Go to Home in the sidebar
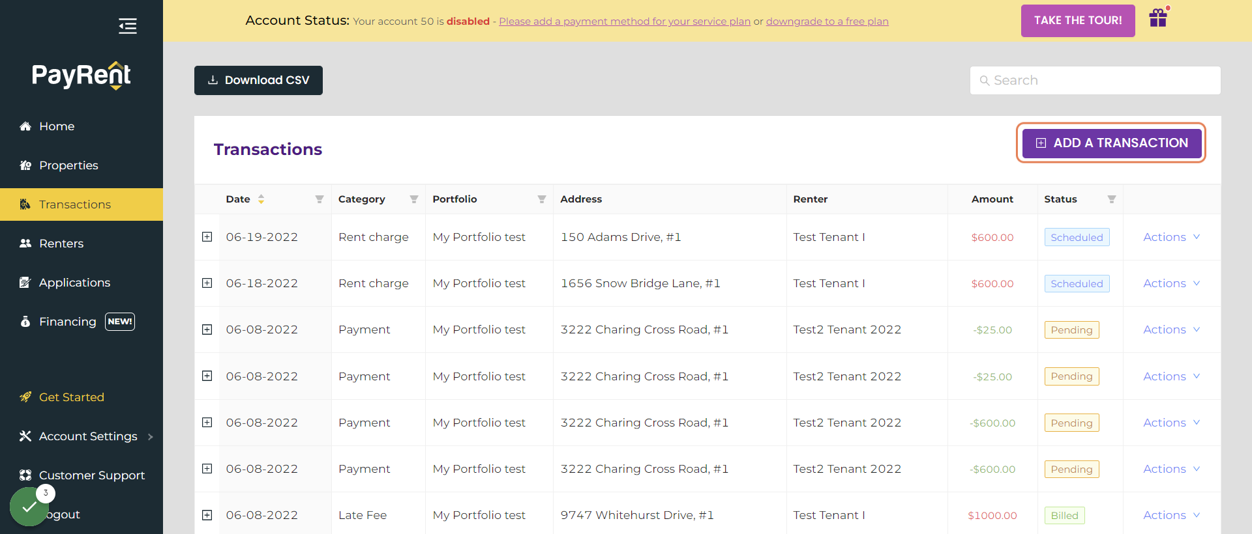This screenshot has height=534, width=1252. (x=82, y=126)
